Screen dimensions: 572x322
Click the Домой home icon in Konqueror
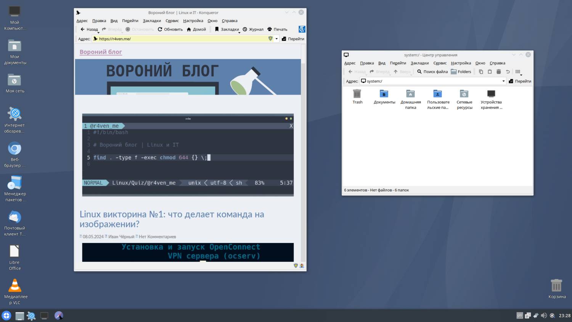(189, 29)
